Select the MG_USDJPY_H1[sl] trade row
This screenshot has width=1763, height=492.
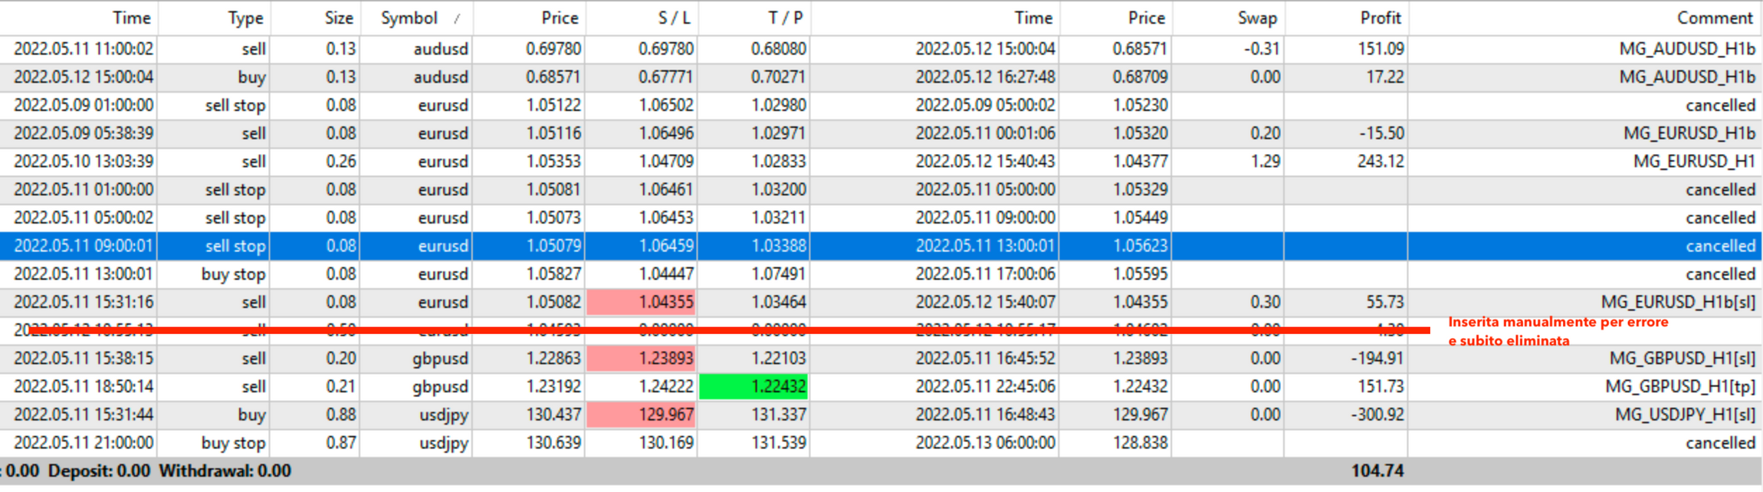880,415
